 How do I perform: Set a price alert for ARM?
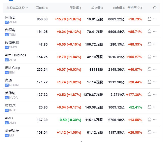pyautogui.click(x=149, y=57)
